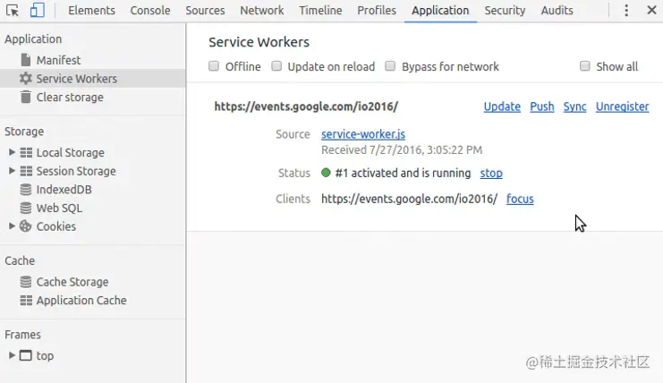Click the Service Workers gear icon
The width and height of the screenshot is (663, 383).
(x=26, y=79)
